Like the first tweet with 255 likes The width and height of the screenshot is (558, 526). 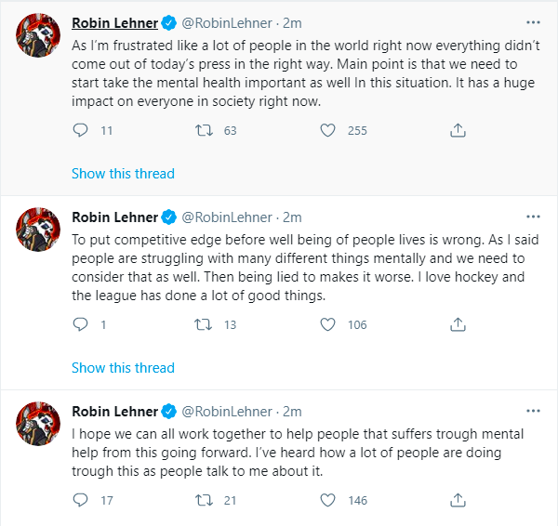(327, 131)
